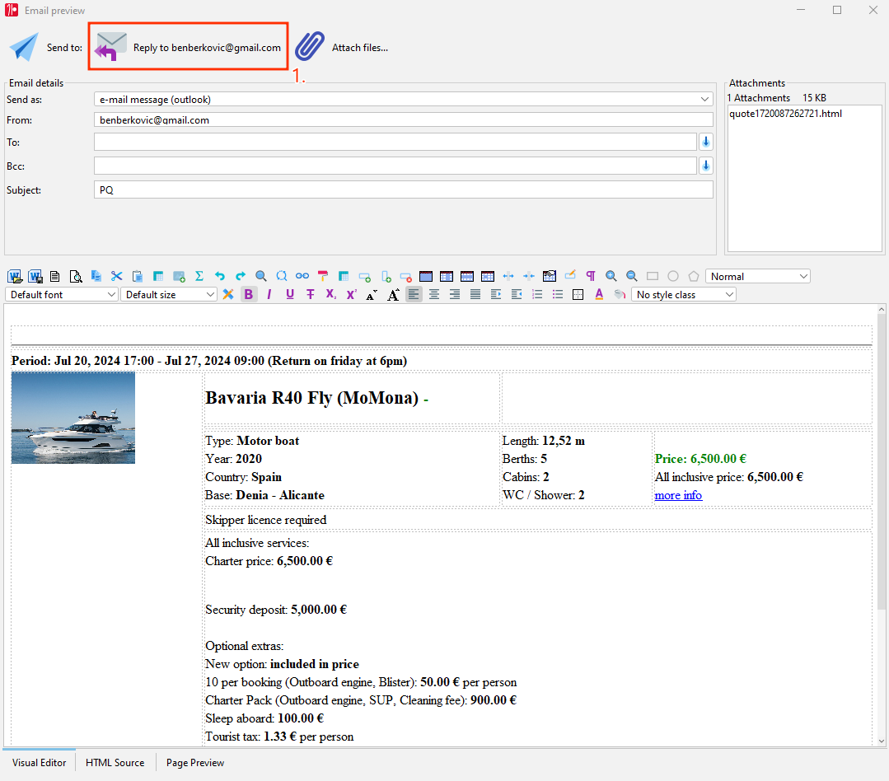The height and width of the screenshot is (781, 889).
Task: Click the Zoom out icon
Action: click(x=632, y=276)
